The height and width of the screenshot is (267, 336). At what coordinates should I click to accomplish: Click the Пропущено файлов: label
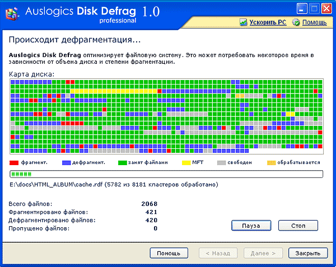[x=39, y=228]
